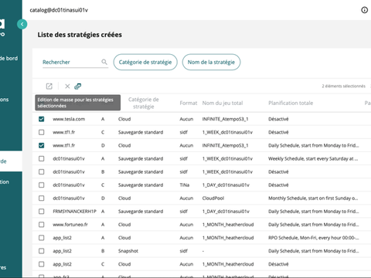Open selected strategy with the external-link icon

pos(49,86)
